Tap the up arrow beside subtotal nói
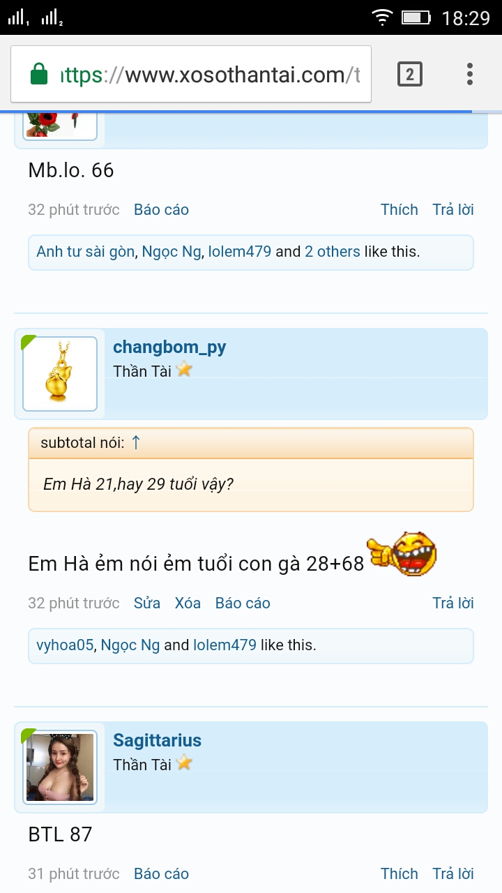The image size is (502, 893). 136,442
